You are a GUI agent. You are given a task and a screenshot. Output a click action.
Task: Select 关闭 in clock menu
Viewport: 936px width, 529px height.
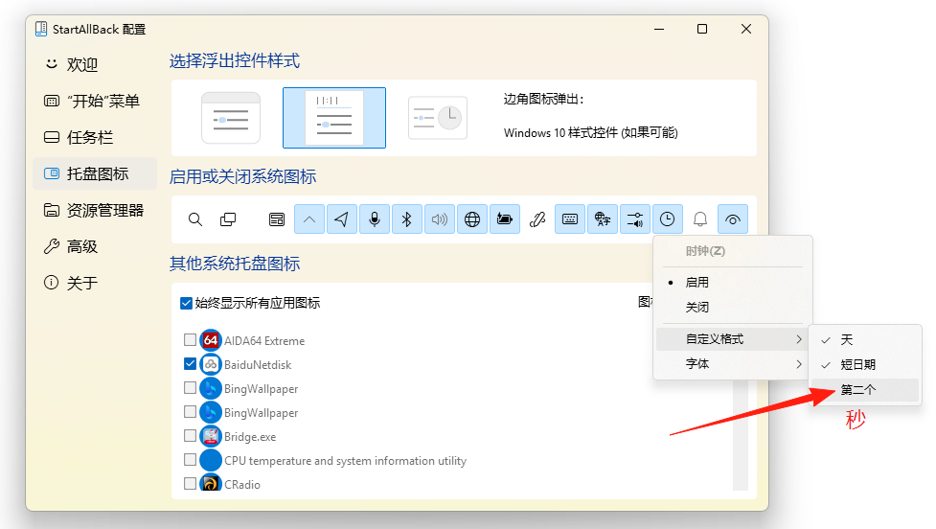point(733,308)
